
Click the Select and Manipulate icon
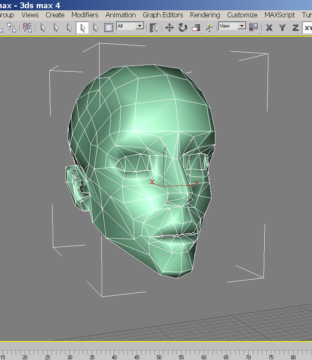click(x=209, y=28)
